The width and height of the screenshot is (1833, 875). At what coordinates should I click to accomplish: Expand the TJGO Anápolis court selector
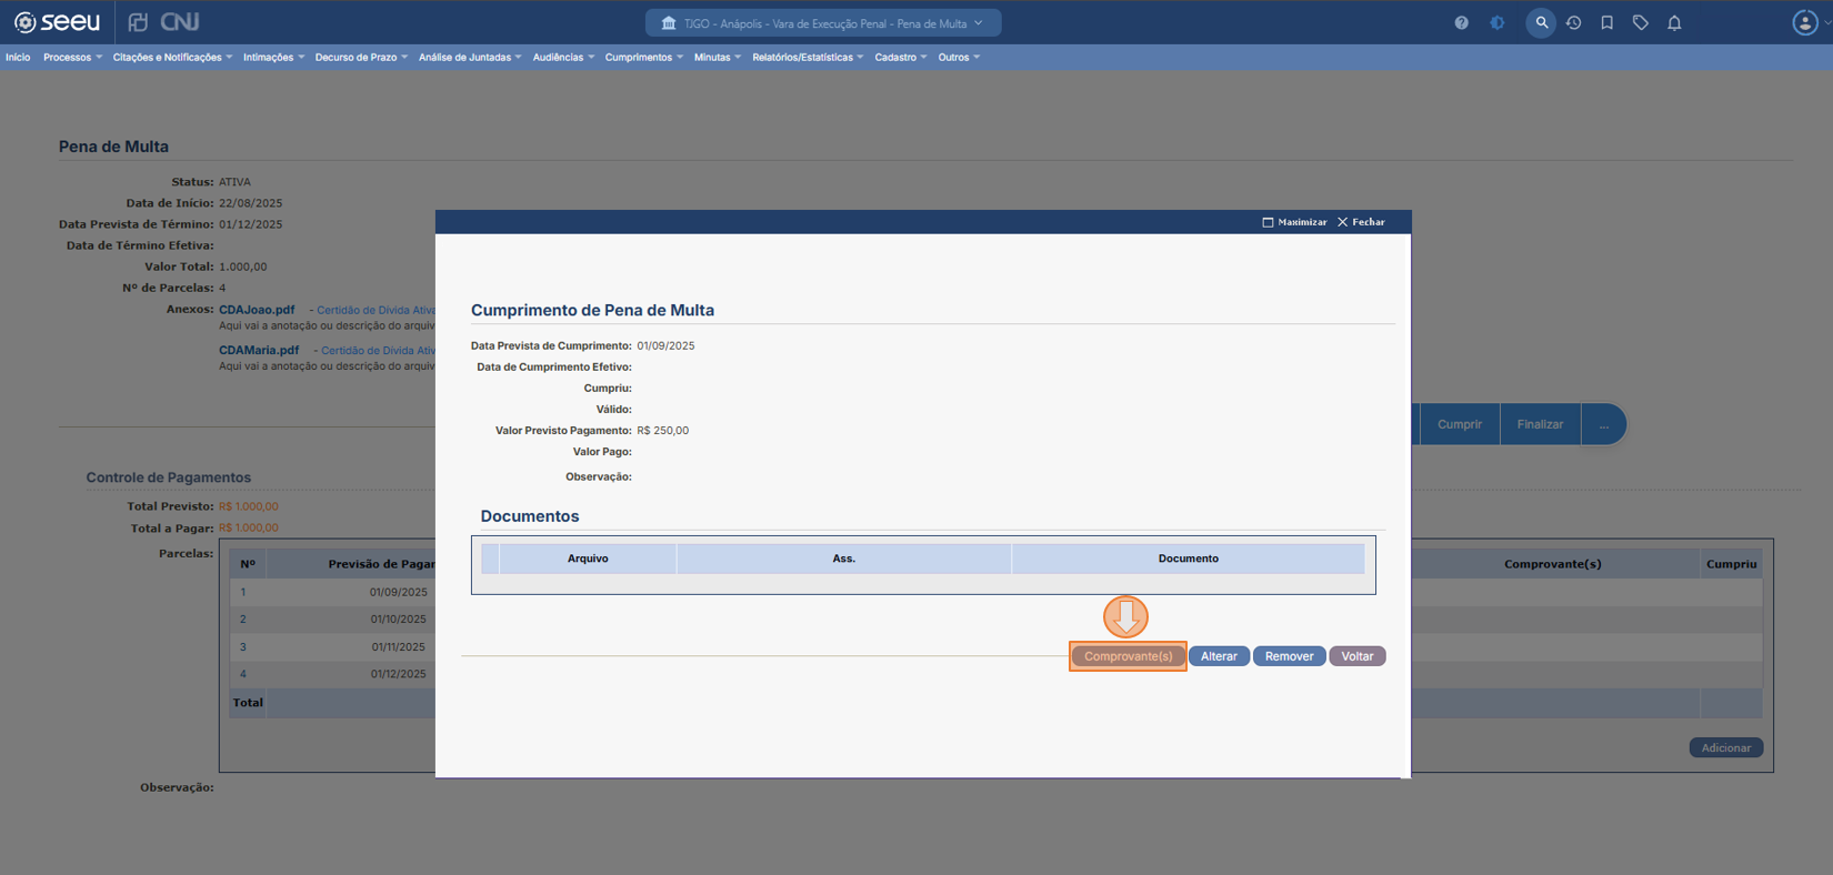823,23
